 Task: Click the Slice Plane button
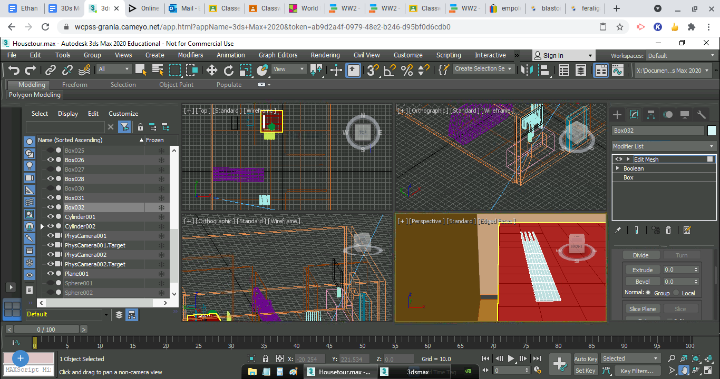[642, 309]
